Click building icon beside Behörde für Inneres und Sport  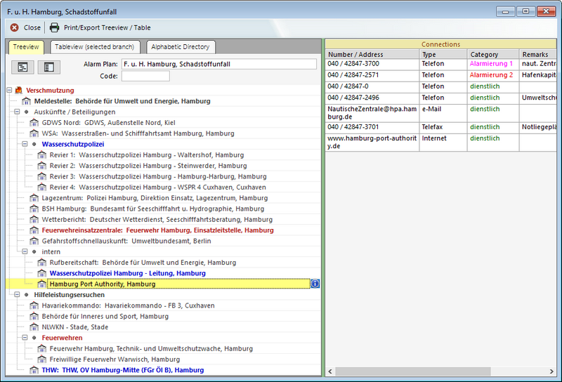[x=34, y=316]
